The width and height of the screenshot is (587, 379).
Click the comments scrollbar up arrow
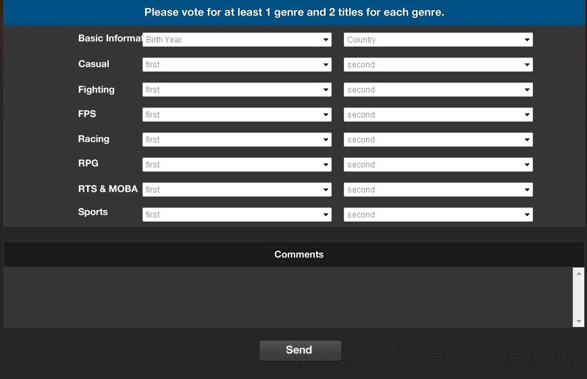click(x=579, y=273)
